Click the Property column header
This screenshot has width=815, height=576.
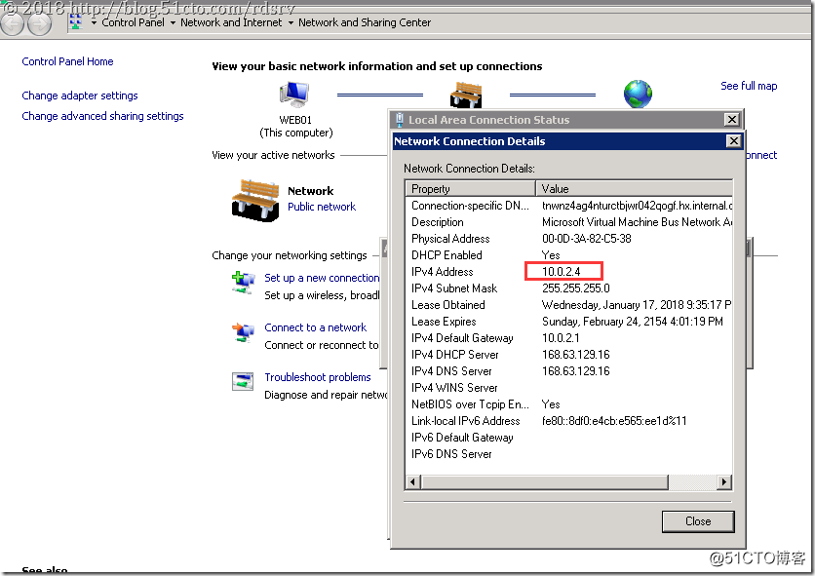(x=471, y=188)
